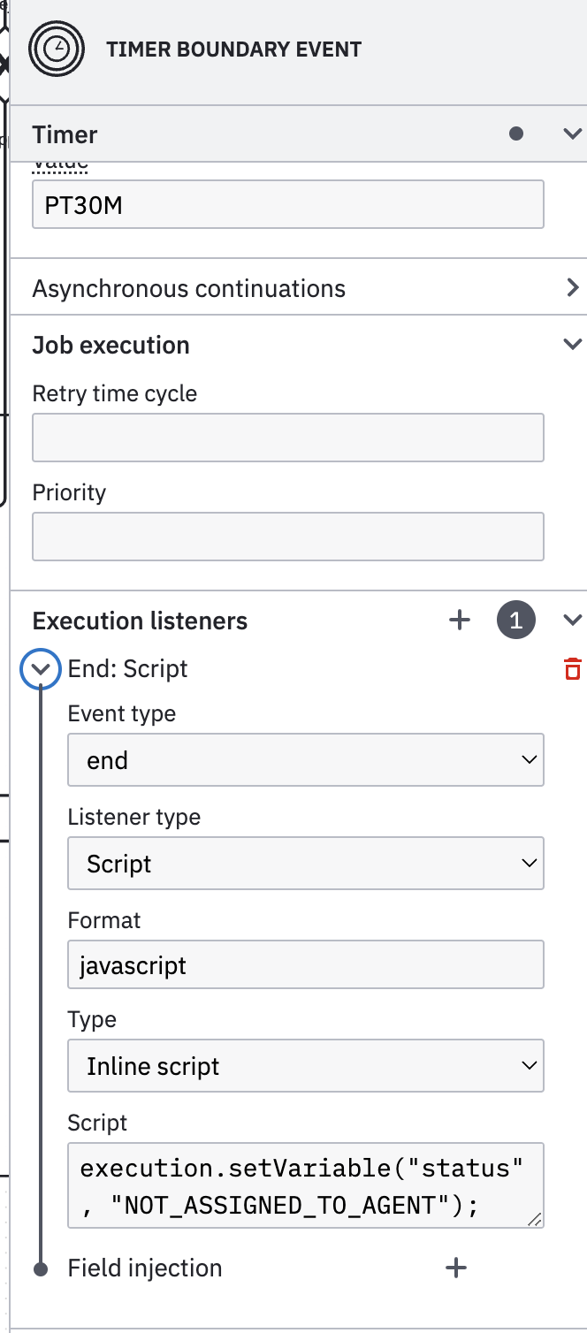Screen dimensions: 587x1333
Task: Open the Listener type dropdown
Action: 305,864
